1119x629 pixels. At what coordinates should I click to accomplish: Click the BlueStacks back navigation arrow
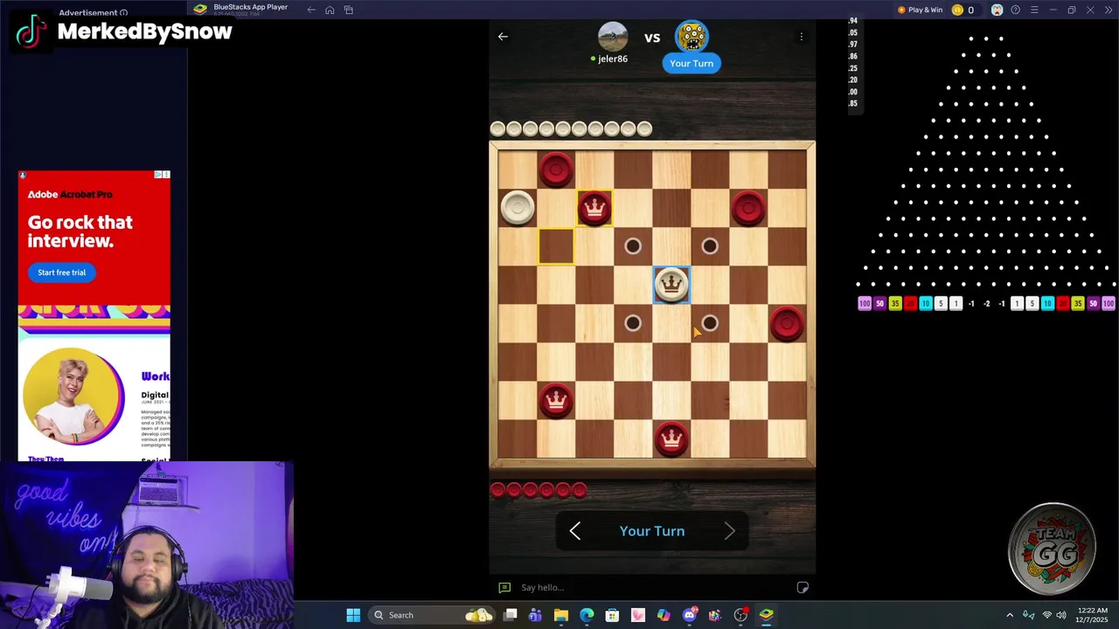click(x=311, y=10)
